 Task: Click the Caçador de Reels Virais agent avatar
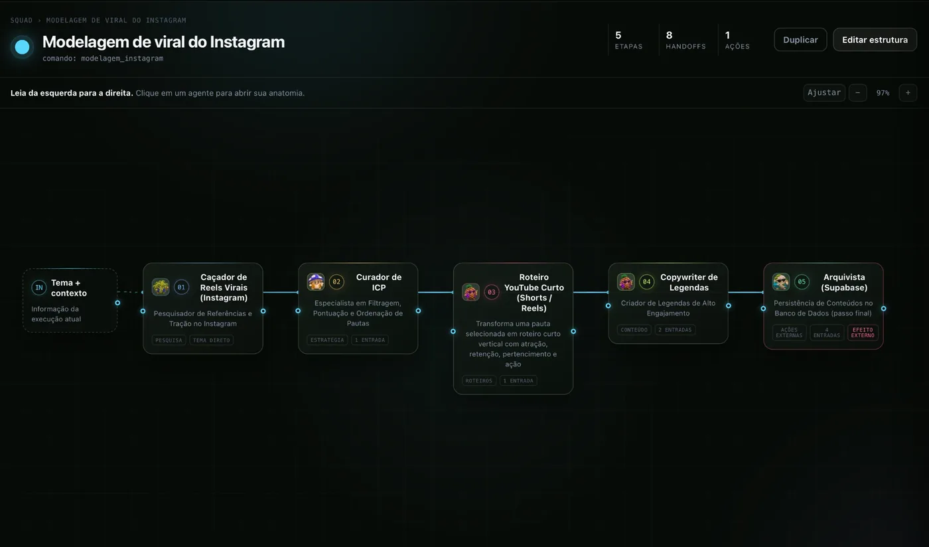click(161, 287)
